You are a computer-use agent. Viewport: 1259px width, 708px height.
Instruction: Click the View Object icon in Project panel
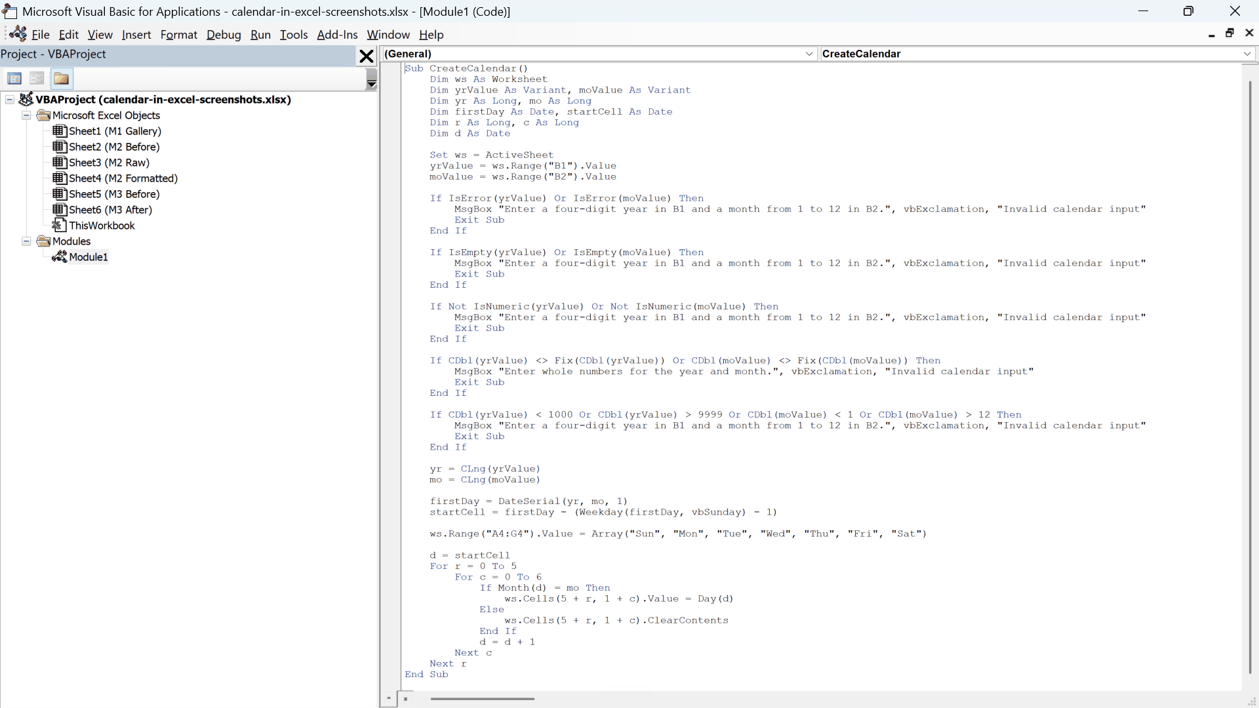37,79
